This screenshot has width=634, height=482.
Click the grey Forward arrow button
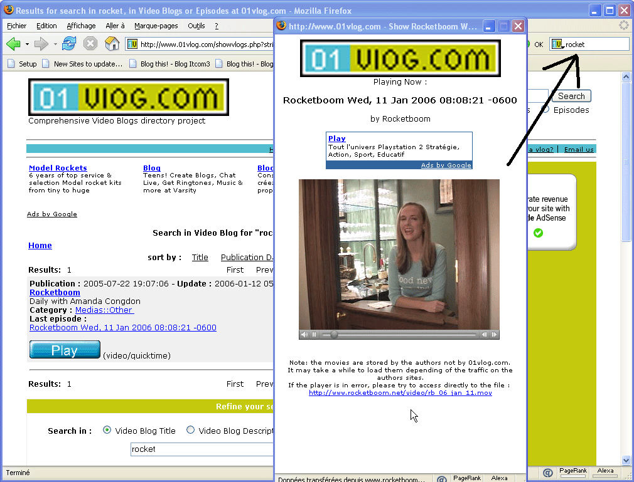pos(41,44)
